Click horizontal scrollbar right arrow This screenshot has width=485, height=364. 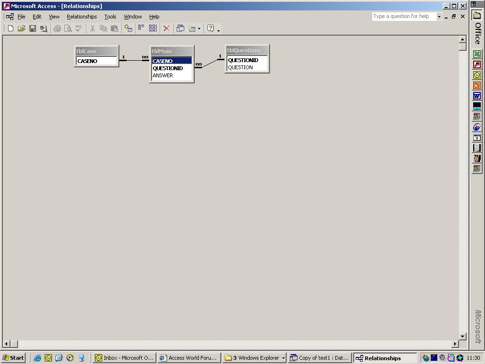(x=455, y=344)
